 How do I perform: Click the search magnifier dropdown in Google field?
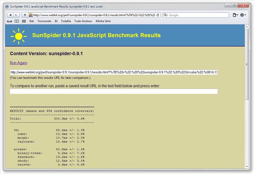coord(166,15)
